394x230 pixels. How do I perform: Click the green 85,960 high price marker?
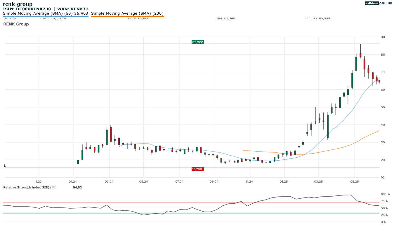(x=197, y=42)
